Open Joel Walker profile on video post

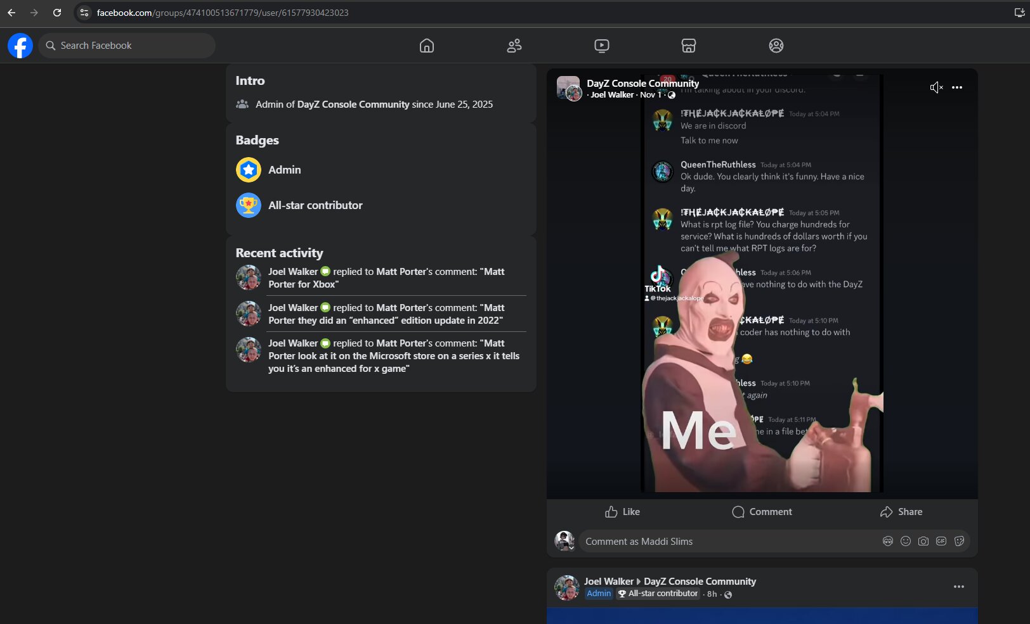coord(612,95)
